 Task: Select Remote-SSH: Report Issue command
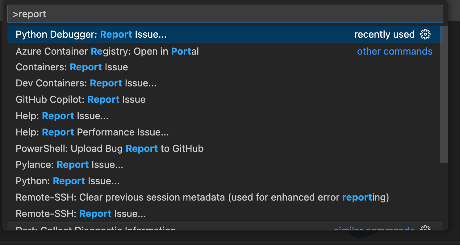pos(81,214)
